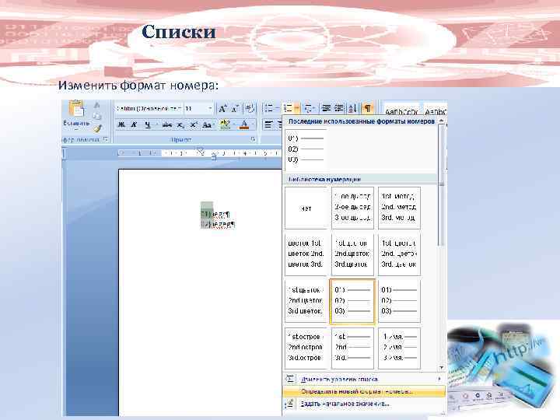This screenshot has height=420, width=560.
Task: Select the 'цветок 1st.' numbering format
Action: 306,254
